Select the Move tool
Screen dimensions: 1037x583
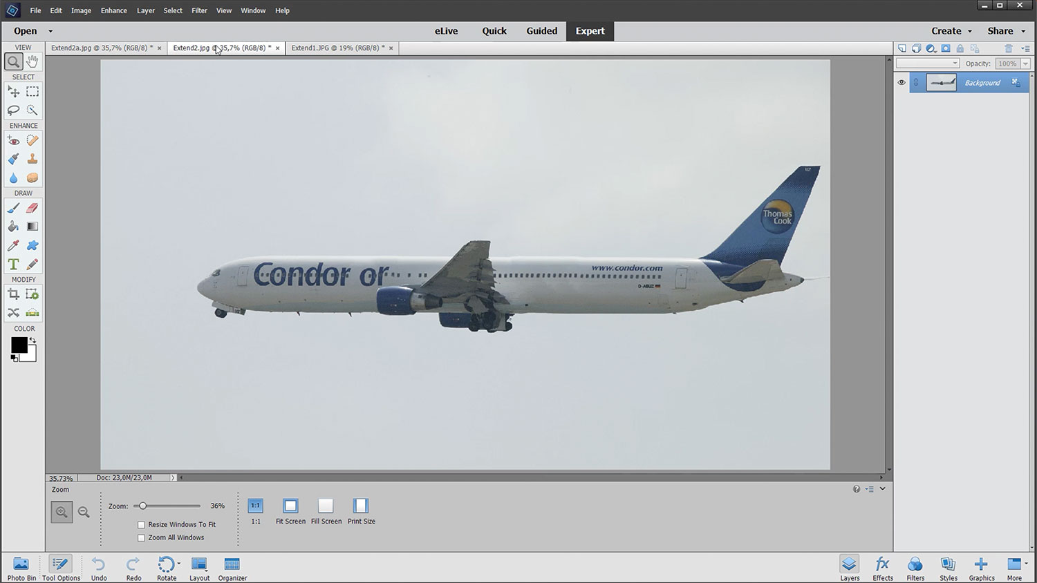click(13, 92)
